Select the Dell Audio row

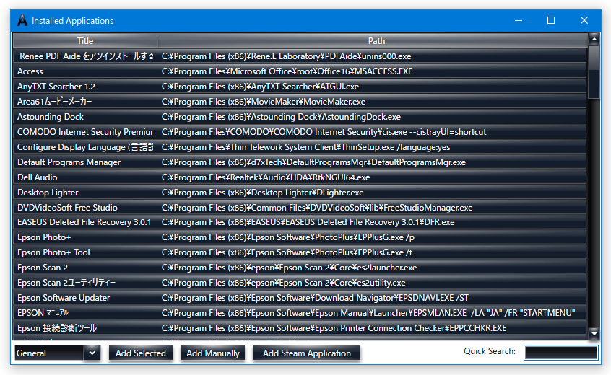[x=300, y=177]
